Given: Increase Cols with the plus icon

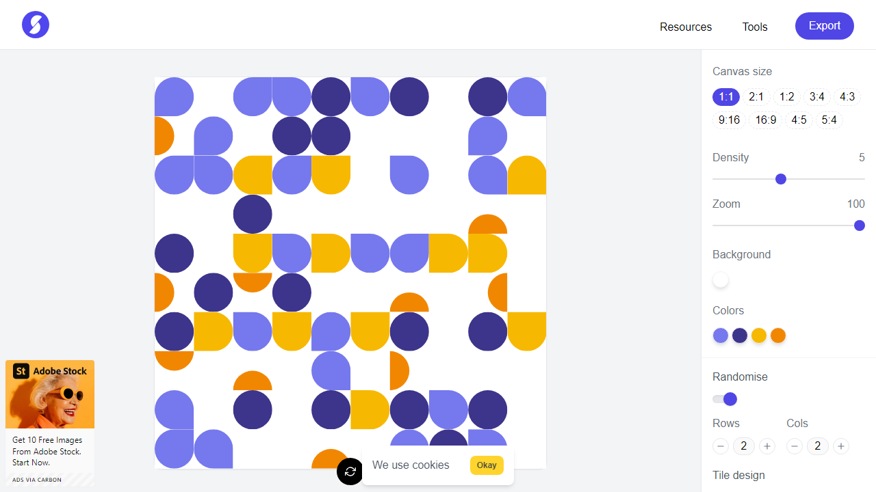Looking at the screenshot, I should (x=840, y=446).
